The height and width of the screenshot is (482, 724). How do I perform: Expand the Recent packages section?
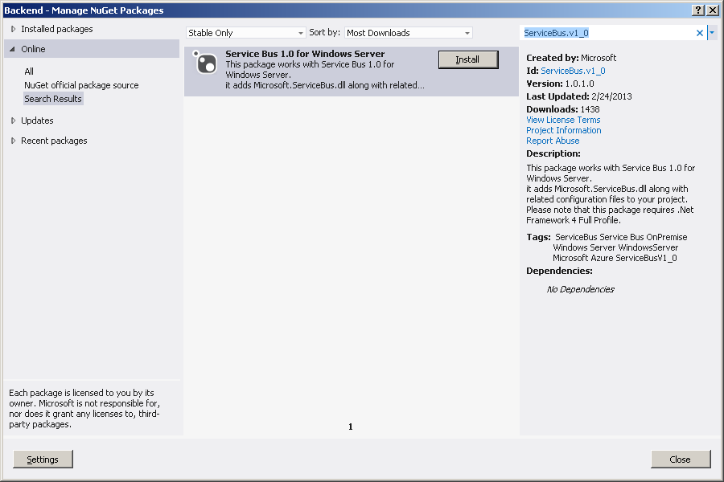click(14, 141)
